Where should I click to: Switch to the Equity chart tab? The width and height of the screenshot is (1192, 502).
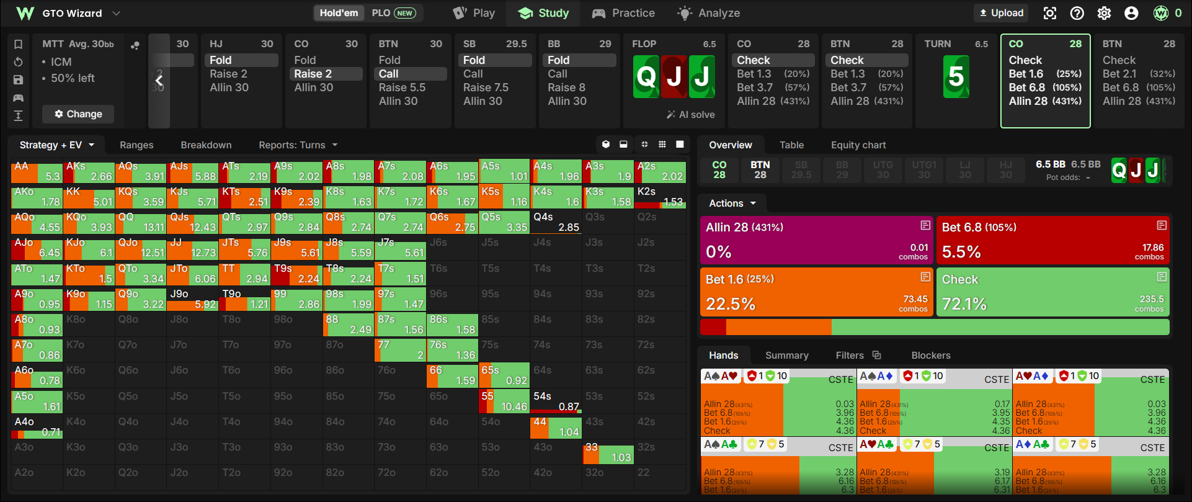858,145
